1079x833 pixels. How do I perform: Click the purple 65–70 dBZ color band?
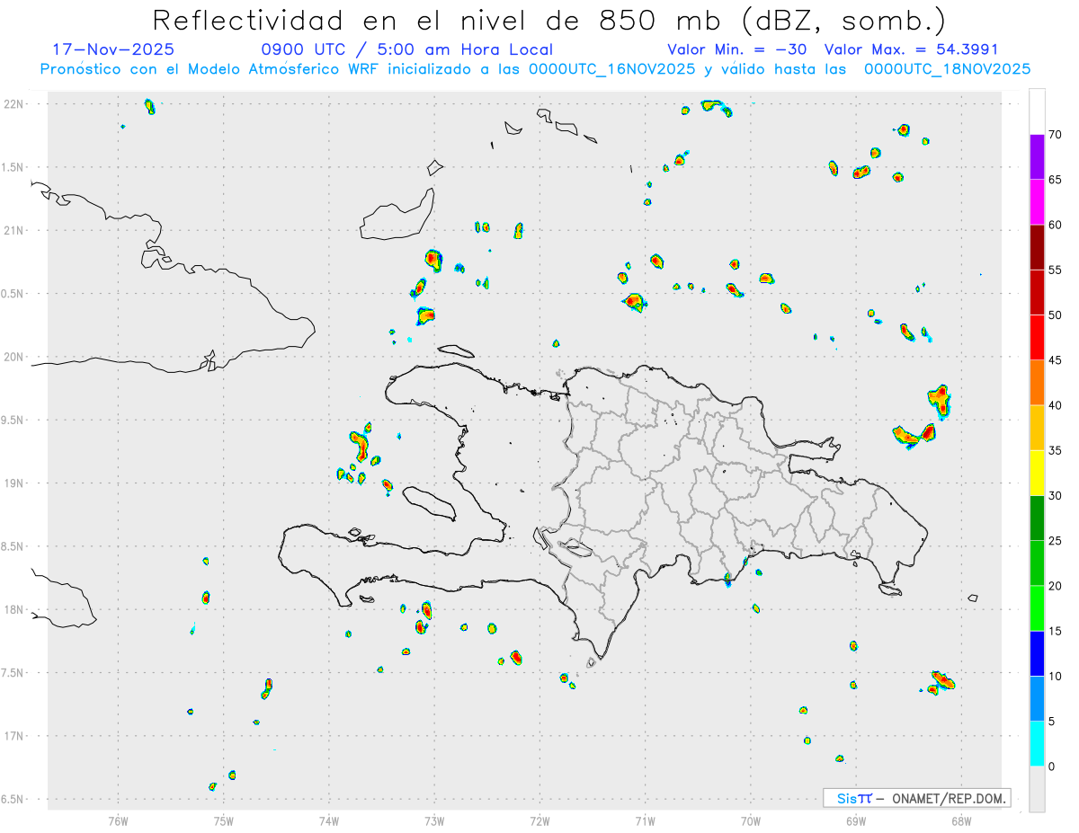click(1037, 157)
